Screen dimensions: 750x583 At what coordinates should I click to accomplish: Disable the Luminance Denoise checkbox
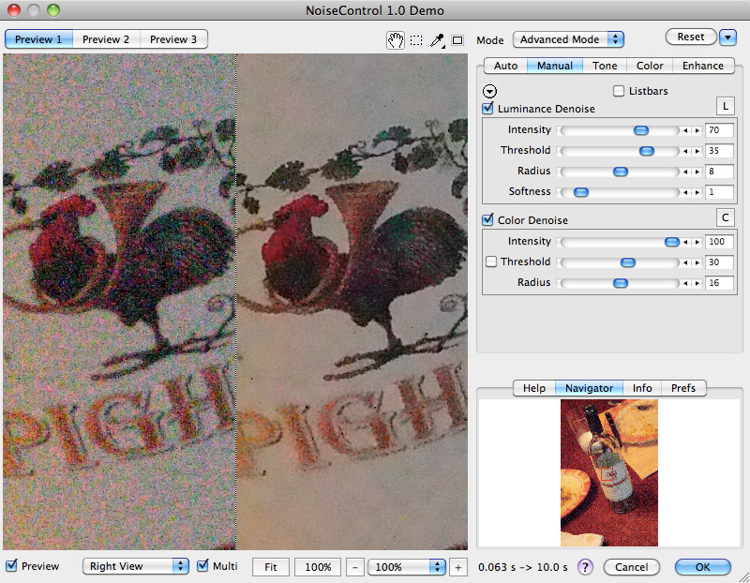pyautogui.click(x=488, y=109)
